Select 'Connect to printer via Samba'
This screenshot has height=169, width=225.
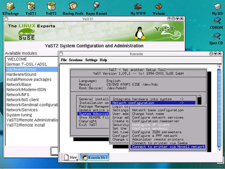tap(168, 143)
